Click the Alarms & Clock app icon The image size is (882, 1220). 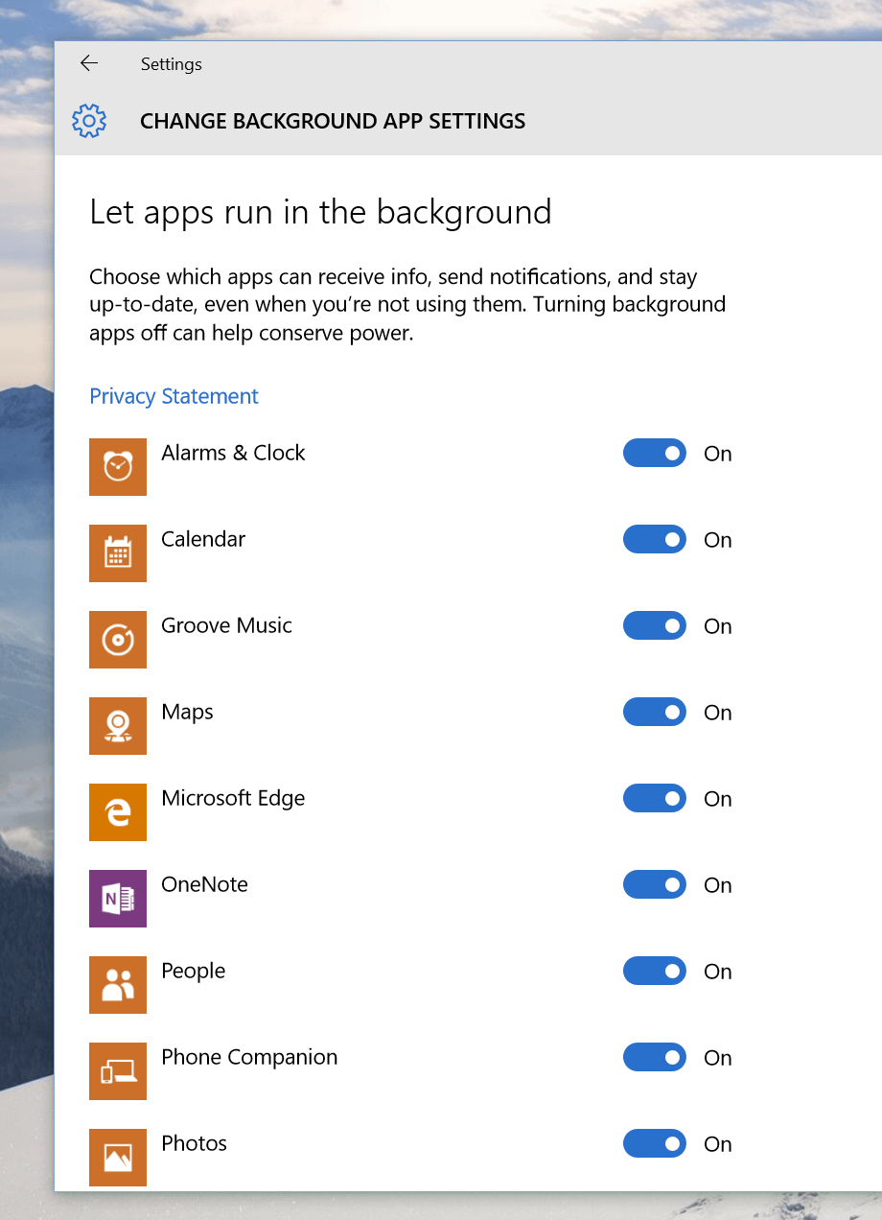point(118,467)
